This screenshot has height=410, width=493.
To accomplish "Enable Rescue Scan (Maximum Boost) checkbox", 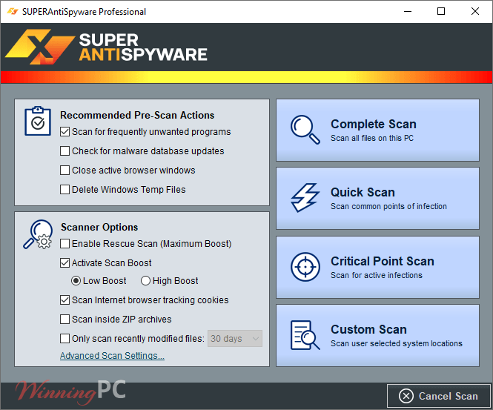I will [64, 244].
